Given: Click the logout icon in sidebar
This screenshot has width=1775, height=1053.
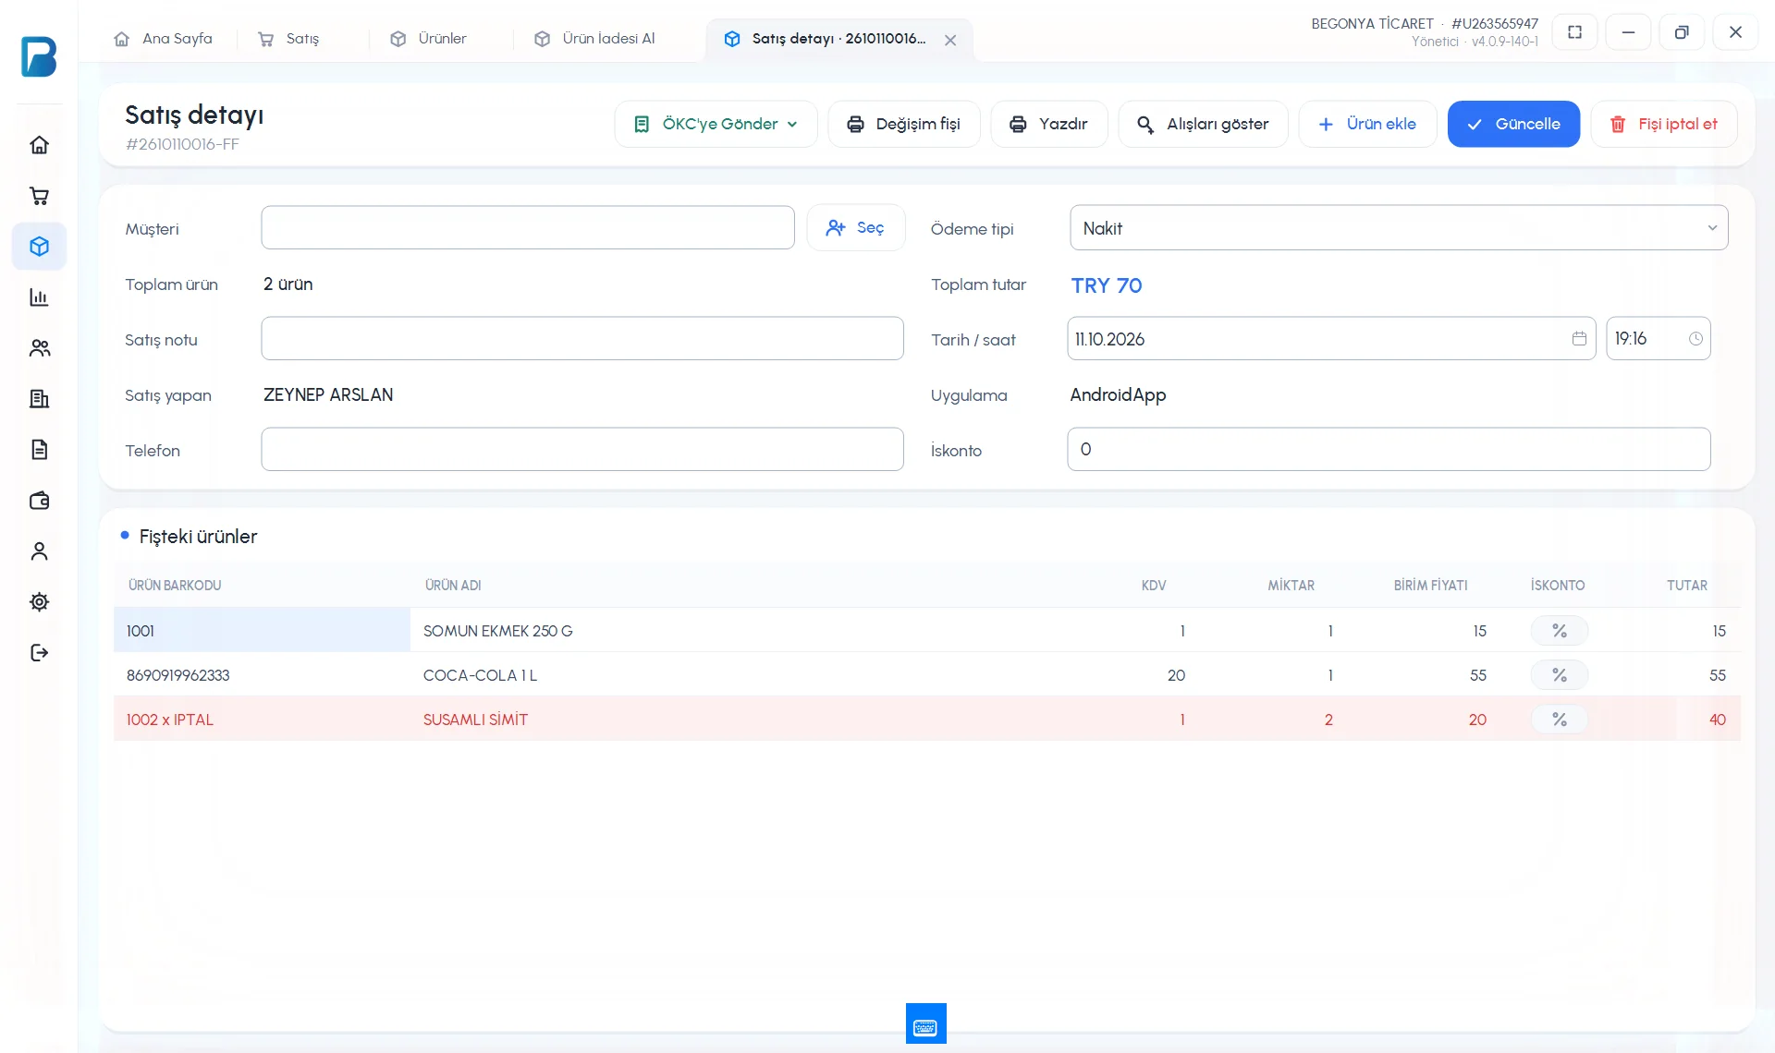Looking at the screenshot, I should pos(39,653).
